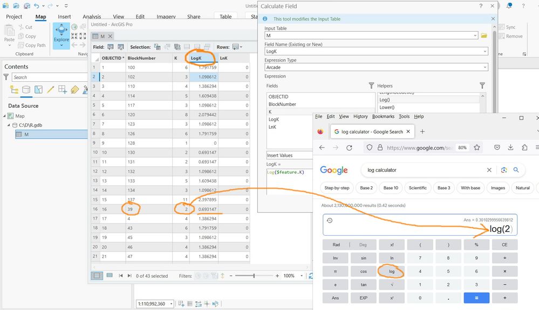The height and width of the screenshot is (310, 539).
Task: Click the Helpers filter funnel icon
Action: click(x=482, y=86)
